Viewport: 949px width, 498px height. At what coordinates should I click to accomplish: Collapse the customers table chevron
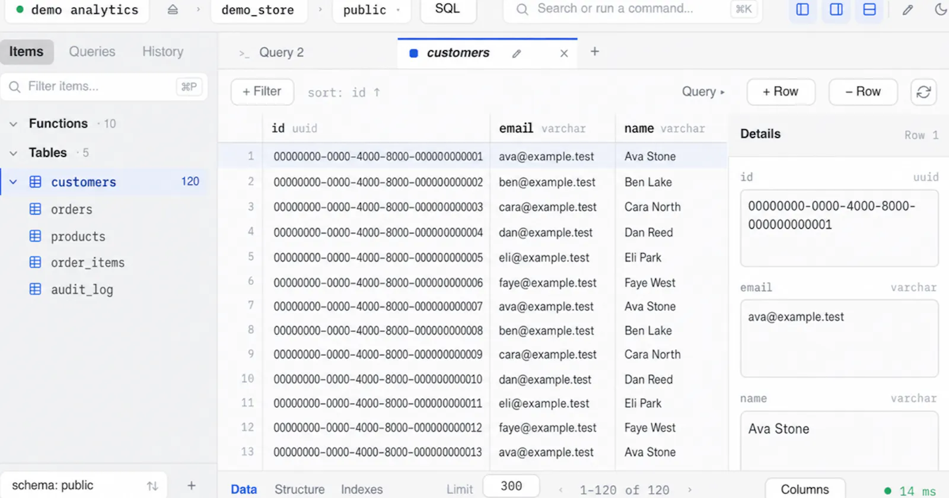tap(13, 182)
